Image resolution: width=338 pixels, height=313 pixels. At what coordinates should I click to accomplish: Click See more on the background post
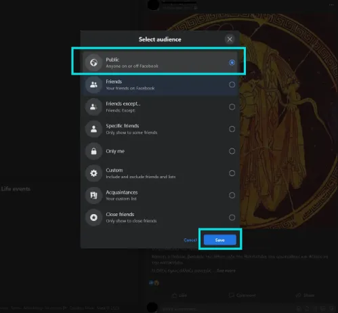coord(226,270)
